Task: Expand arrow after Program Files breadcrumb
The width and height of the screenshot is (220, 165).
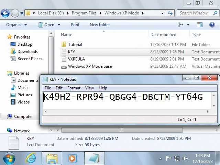Action: (x=101, y=13)
